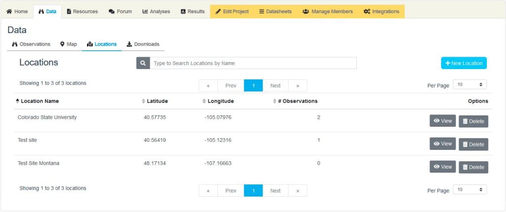Click Next in the top pagination
506x212 pixels.
[275, 86]
